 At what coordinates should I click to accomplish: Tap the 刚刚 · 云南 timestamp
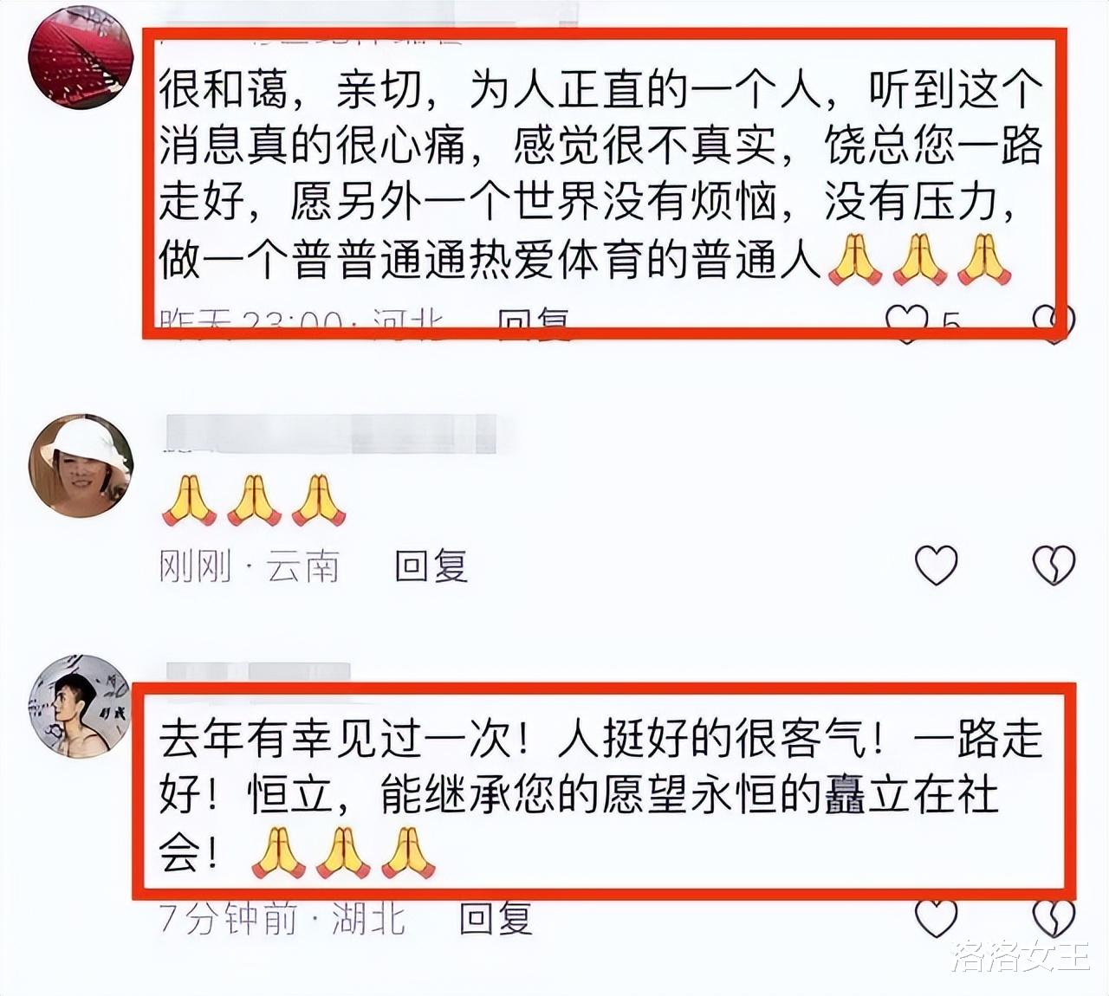[x=249, y=566]
